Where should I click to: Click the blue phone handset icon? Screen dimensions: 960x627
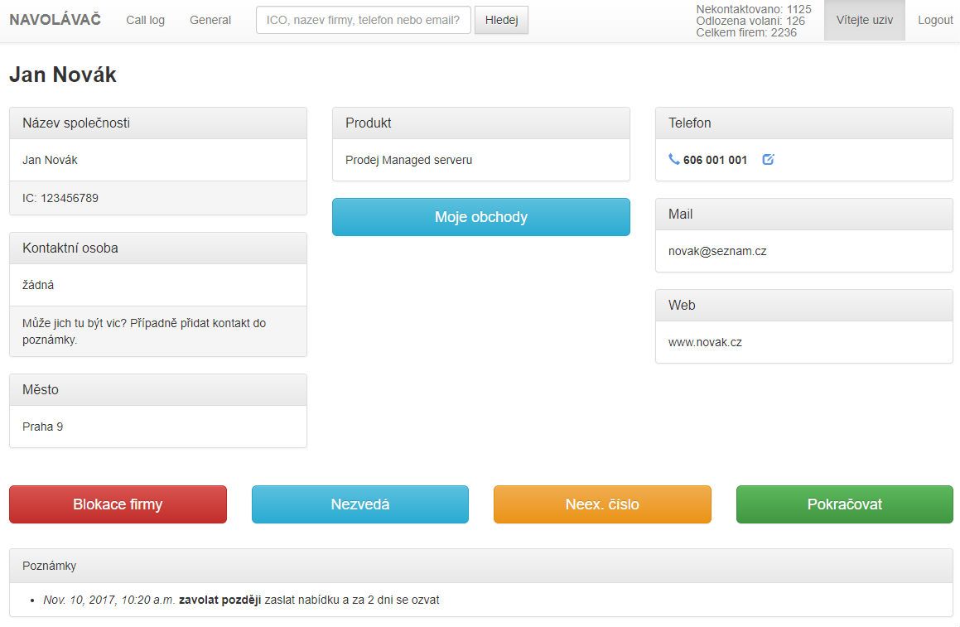click(x=674, y=160)
